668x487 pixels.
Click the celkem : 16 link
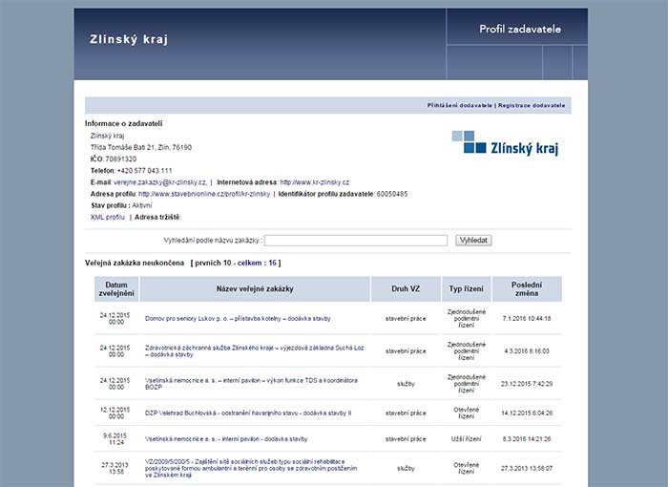[x=257, y=263]
